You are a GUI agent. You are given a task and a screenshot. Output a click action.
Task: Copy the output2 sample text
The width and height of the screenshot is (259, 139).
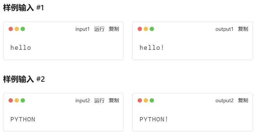pos(243,101)
